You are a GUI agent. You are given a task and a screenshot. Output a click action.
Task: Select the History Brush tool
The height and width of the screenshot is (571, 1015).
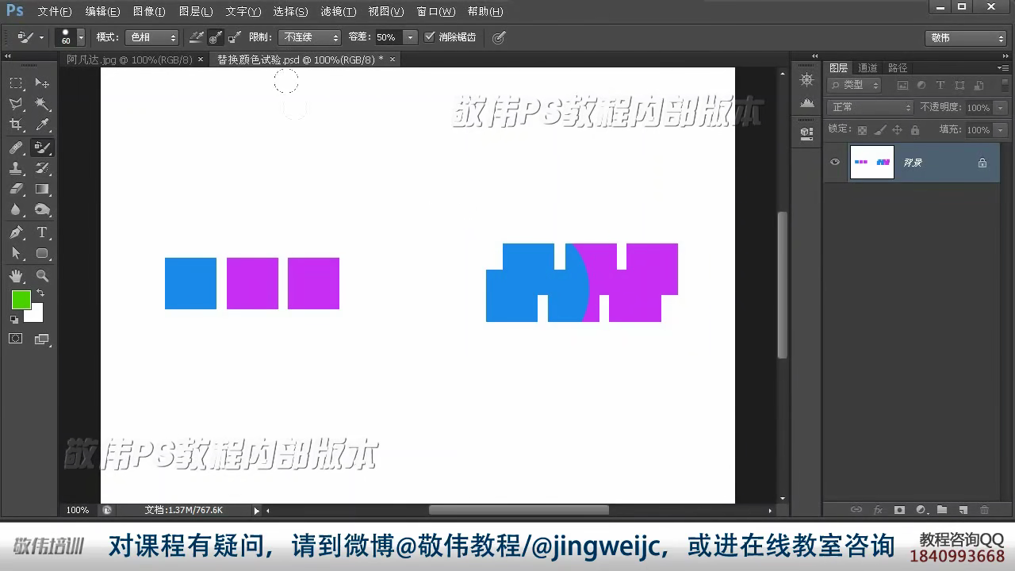tap(42, 168)
